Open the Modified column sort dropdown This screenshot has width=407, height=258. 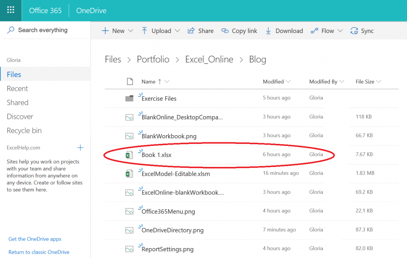click(277, 81)
